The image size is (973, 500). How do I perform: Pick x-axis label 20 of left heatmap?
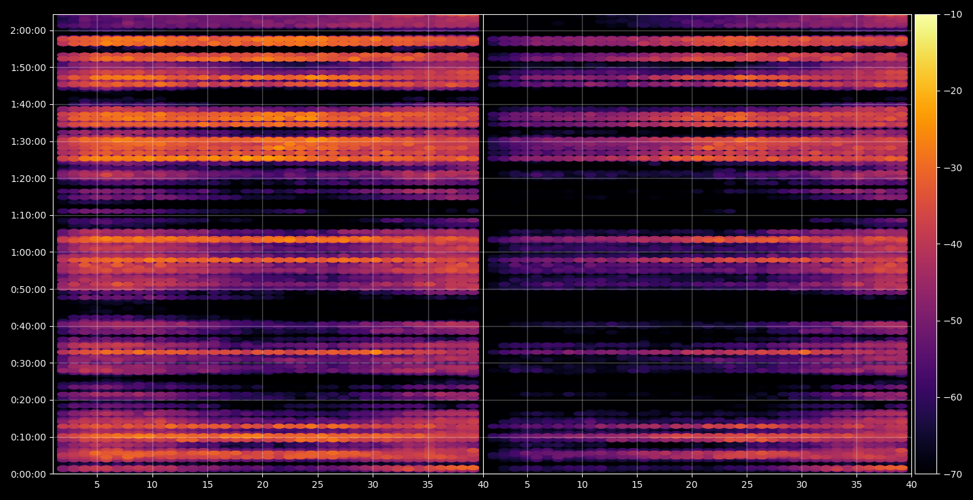(x=262, y=484)
